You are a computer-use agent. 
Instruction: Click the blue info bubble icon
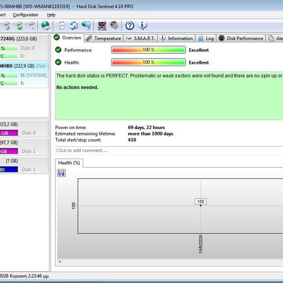tap(143, 25)
